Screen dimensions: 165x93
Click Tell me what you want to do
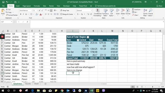pyautogui.click(x=105, y=6)
